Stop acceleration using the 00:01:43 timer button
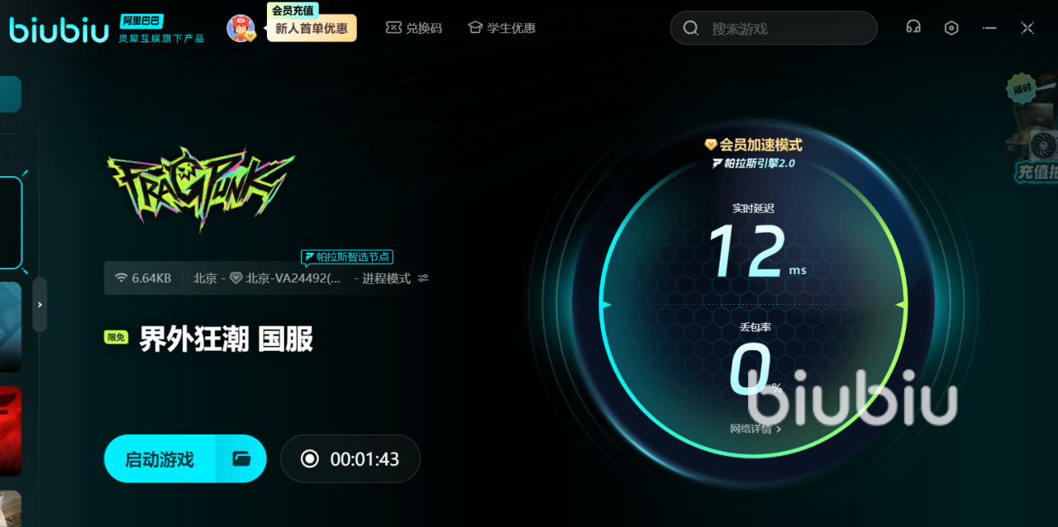This screenshot has height=527, width=1058. pyautogui.click(x=350, y=458)
